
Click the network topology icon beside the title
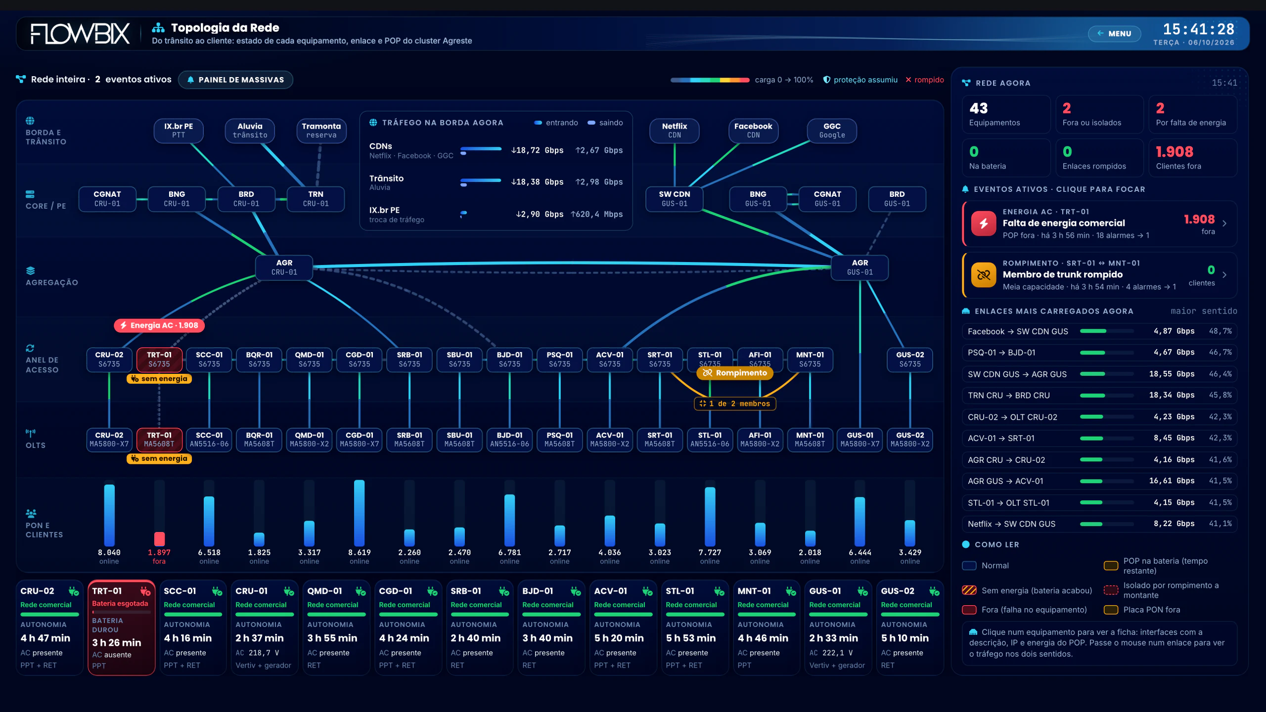(158, 28)
